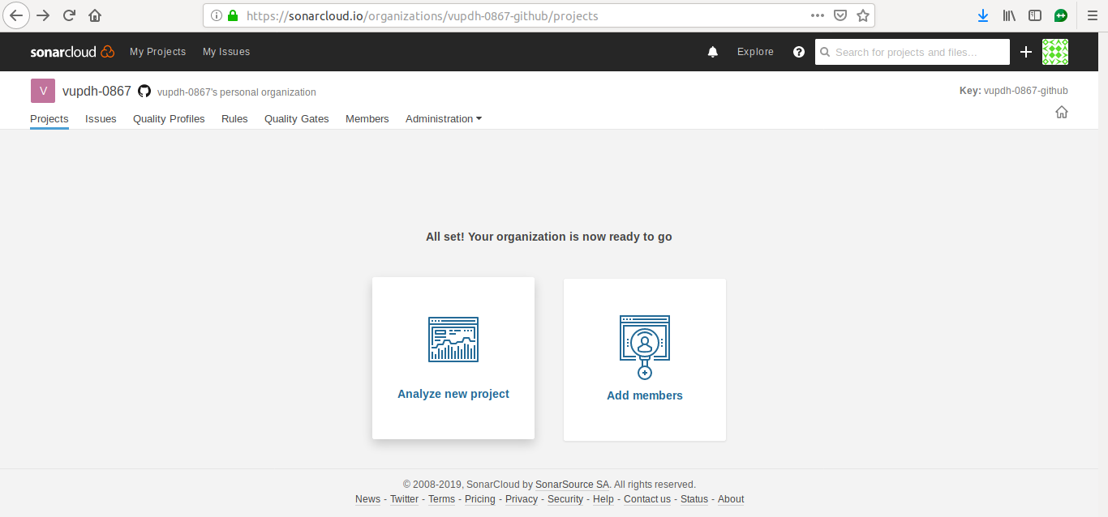Click the plus icon to create new
The image size is (1108, 517).
click(1026, 52)
